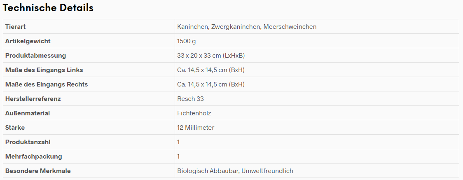Select the Maße des Eingangs Links label

pos(44,70)
